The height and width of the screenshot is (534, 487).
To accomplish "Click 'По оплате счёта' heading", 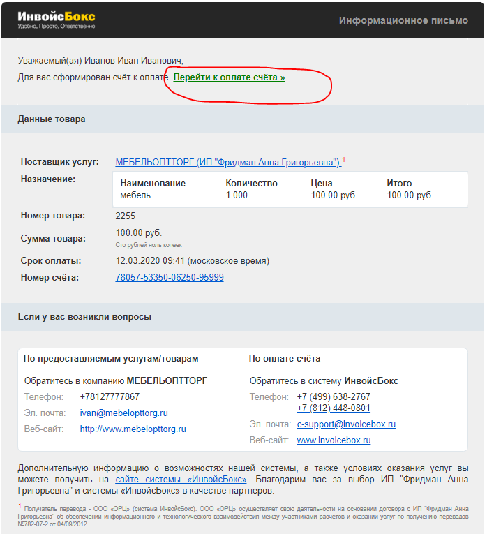I will pos(285,359).
